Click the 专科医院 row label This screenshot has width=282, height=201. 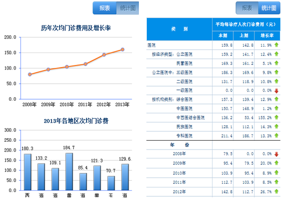point(185,136)
